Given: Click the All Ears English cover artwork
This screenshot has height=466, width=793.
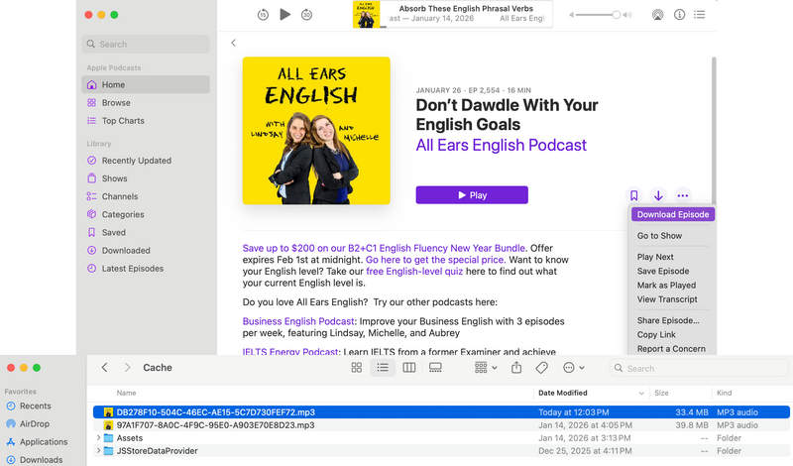Looking at the screenshot, I should click(x=316, y=131).
